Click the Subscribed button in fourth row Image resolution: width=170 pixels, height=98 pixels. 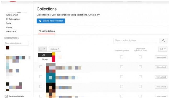(161, 87)
